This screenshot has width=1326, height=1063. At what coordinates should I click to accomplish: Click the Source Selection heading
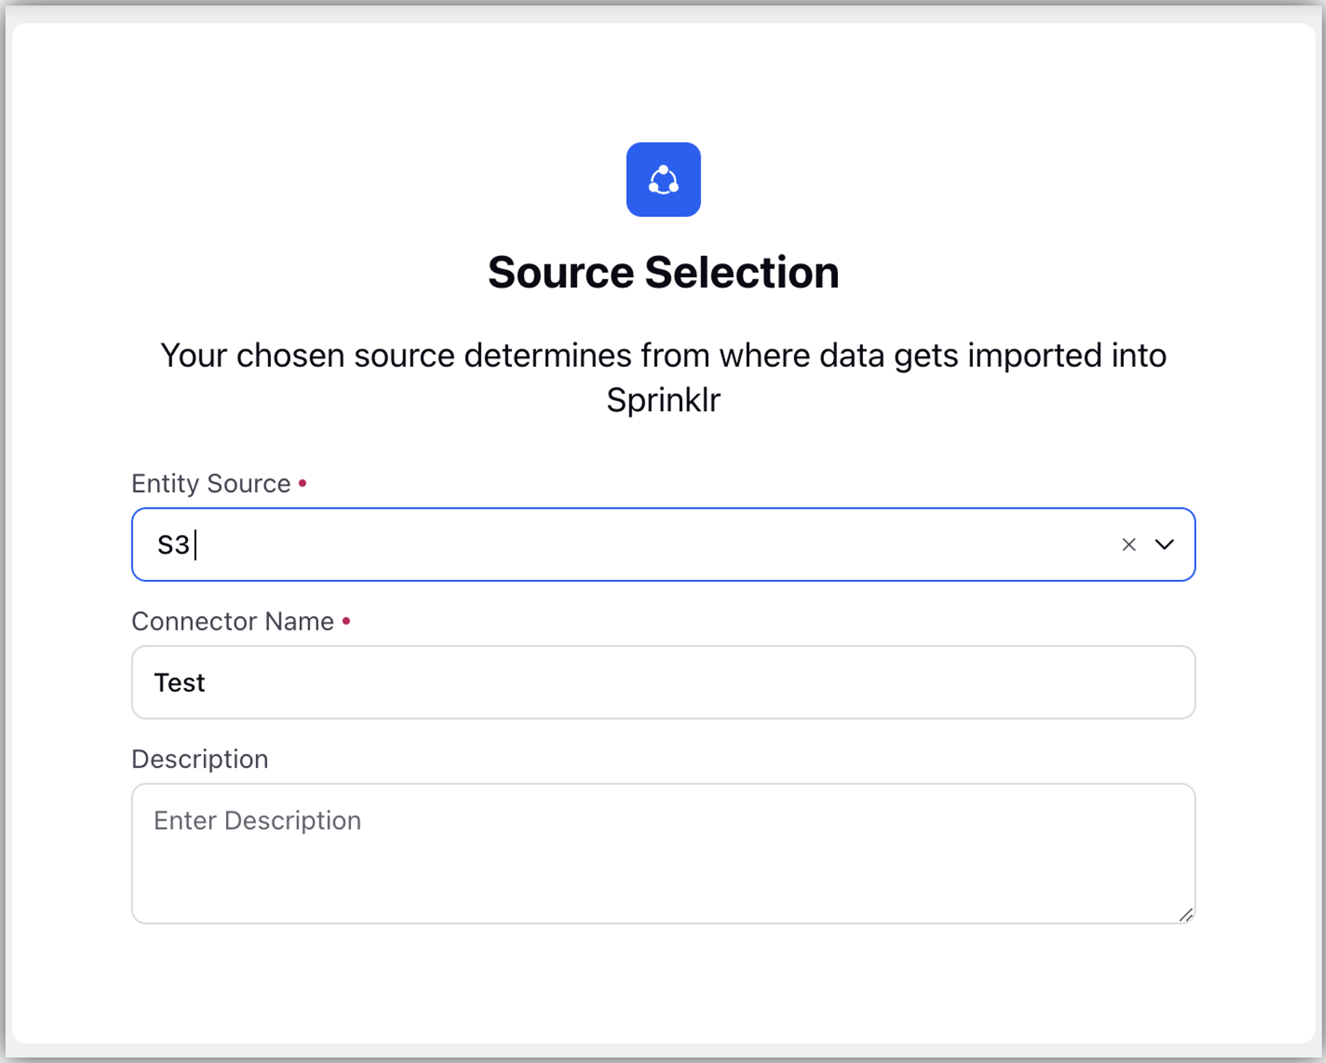(663, 272)
